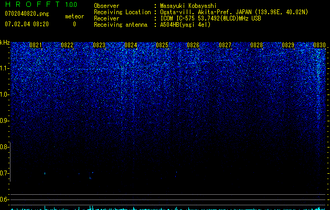Viewport: 330px width, 210px height.
Task: Click the Receiving Location label
Action: pyautogui.click(x=122, y=12)
